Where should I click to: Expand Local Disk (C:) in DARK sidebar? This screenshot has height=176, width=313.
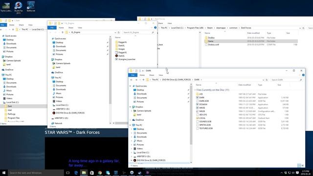coord(132,153)
